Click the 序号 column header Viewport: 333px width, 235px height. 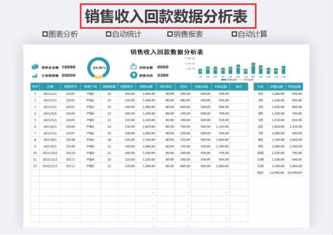(35, 86)
